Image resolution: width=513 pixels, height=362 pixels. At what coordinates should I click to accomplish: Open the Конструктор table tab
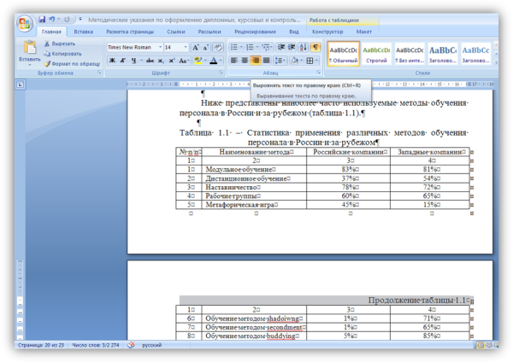pyautogui.click(x=328, y=31)
